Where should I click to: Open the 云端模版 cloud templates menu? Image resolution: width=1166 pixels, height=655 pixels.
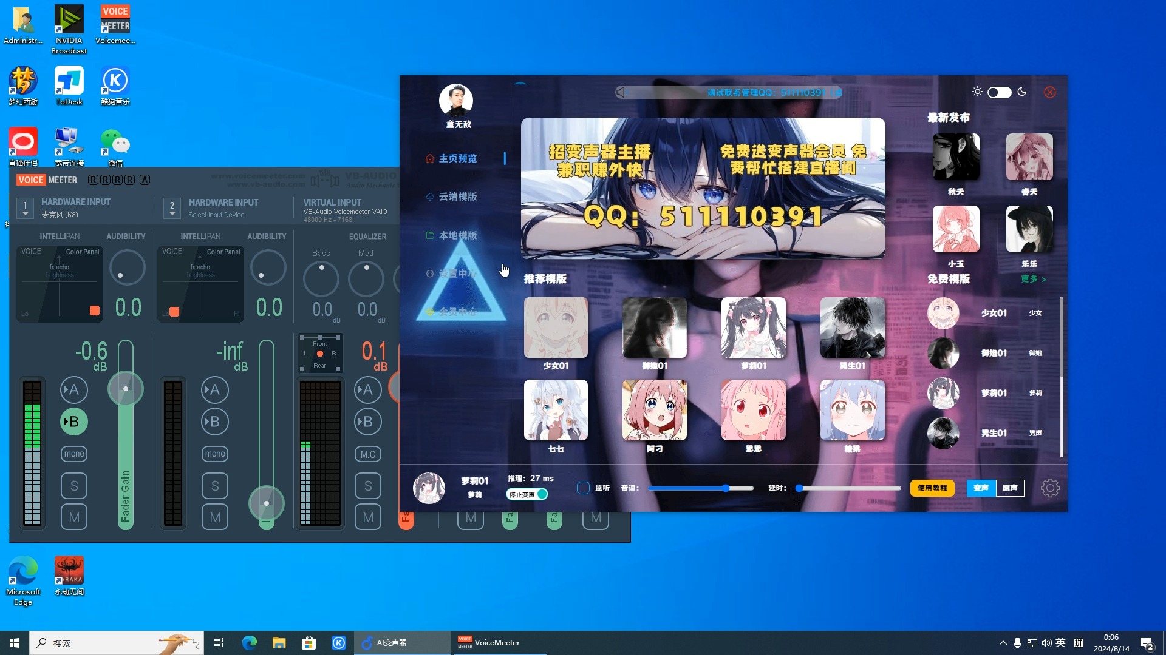(452, 196)
